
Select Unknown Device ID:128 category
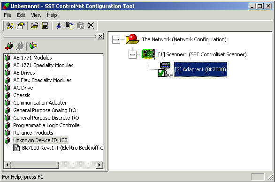40,140
